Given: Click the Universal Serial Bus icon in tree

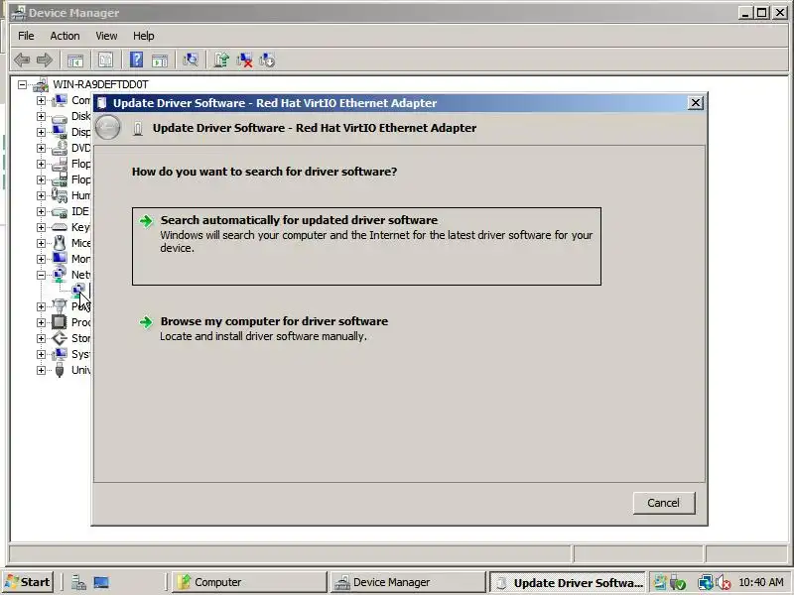Looking at the screenshot, I should [60, 370].
